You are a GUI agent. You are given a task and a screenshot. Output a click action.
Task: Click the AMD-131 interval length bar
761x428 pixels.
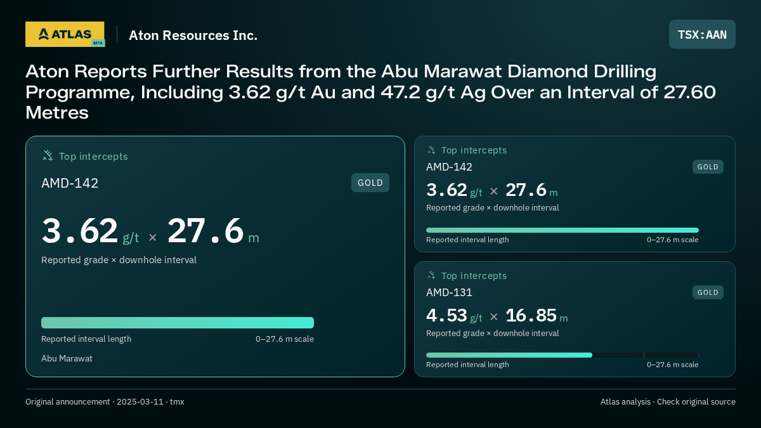563,355
